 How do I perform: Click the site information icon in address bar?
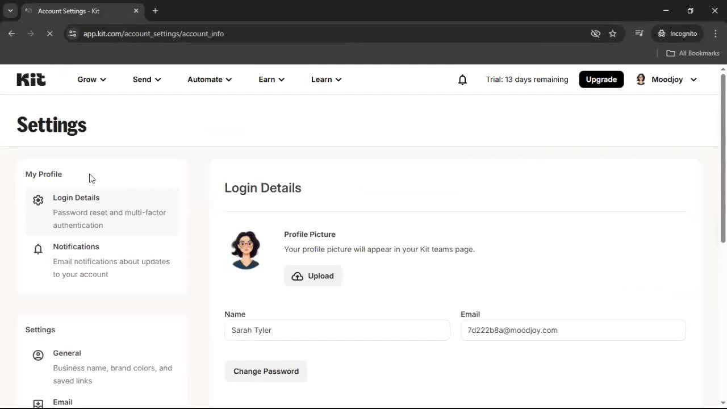point(73,34)
